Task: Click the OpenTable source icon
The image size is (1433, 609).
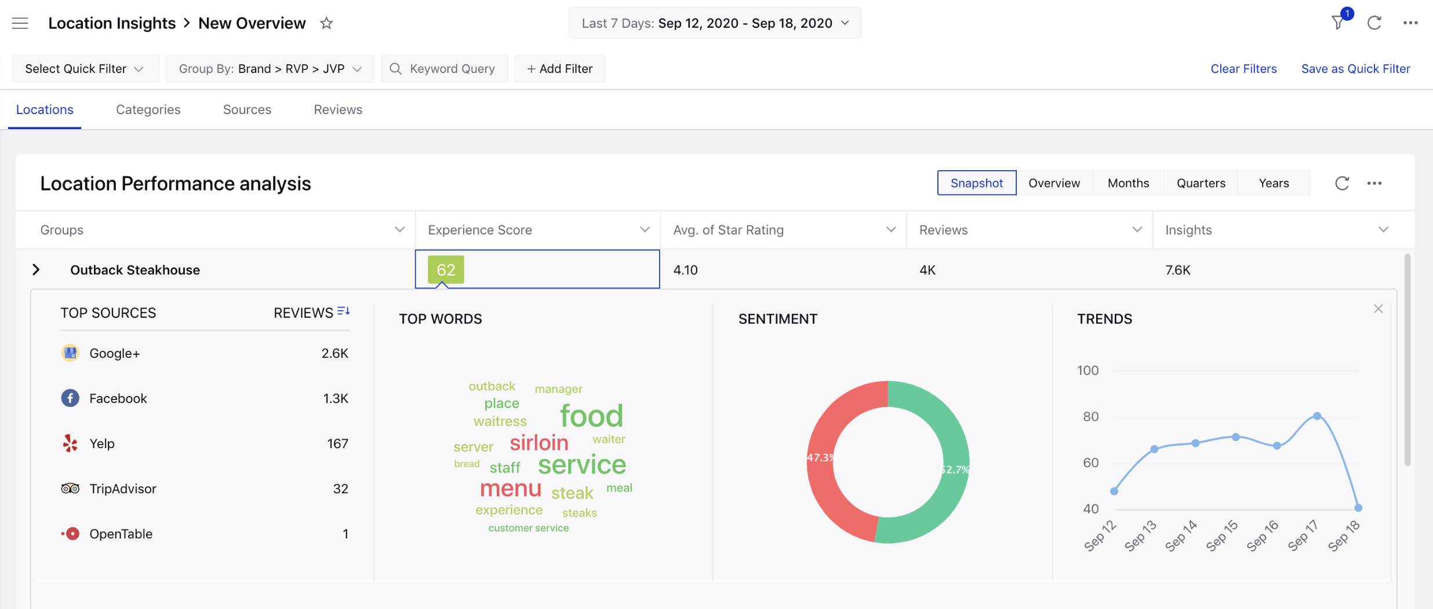Action: coord(70,534)
